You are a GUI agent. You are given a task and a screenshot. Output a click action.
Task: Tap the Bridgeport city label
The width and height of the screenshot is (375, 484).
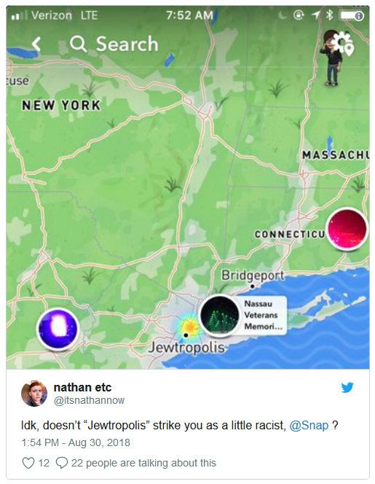click(253, 275)
